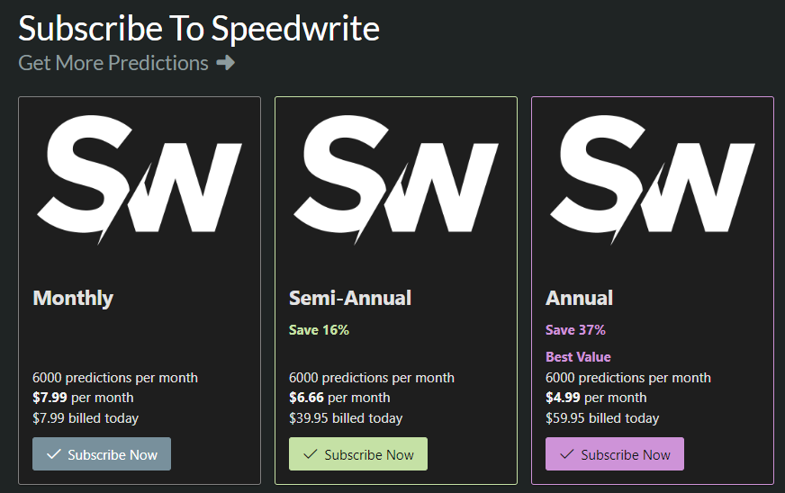785x493 pixels.
Task: Click the $59.95 billed today text
Action: click(602, 418)
